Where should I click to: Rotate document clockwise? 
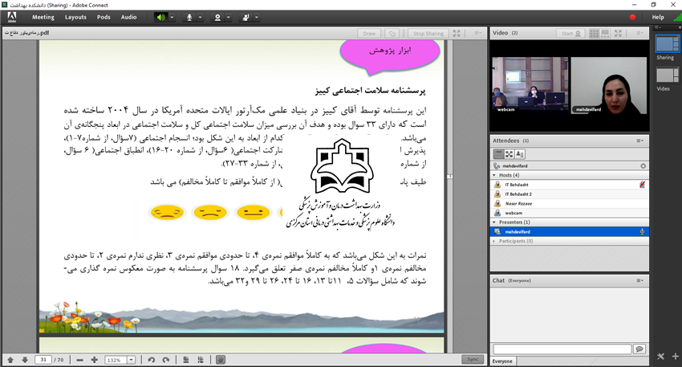(x=166, y=360)
